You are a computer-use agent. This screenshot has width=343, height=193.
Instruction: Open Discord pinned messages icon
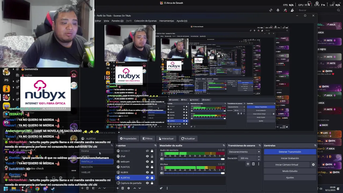pyautogui.click(x=285, y=10)
